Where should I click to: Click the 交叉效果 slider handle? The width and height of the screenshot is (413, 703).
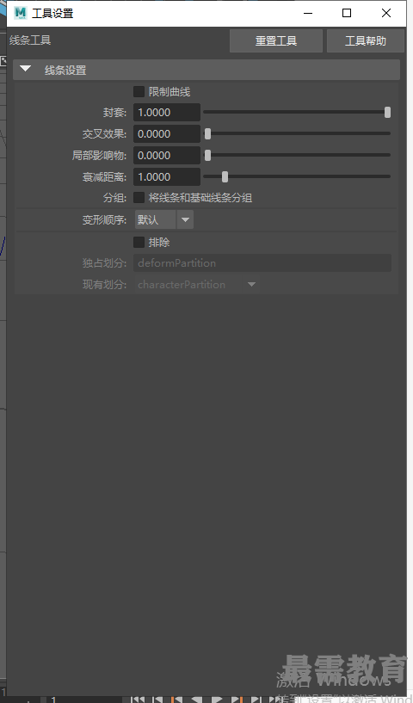click(x=207, y=133)
